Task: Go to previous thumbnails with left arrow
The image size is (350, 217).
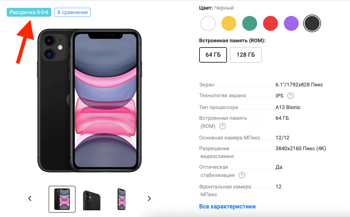Action: [x=30, y=198]
